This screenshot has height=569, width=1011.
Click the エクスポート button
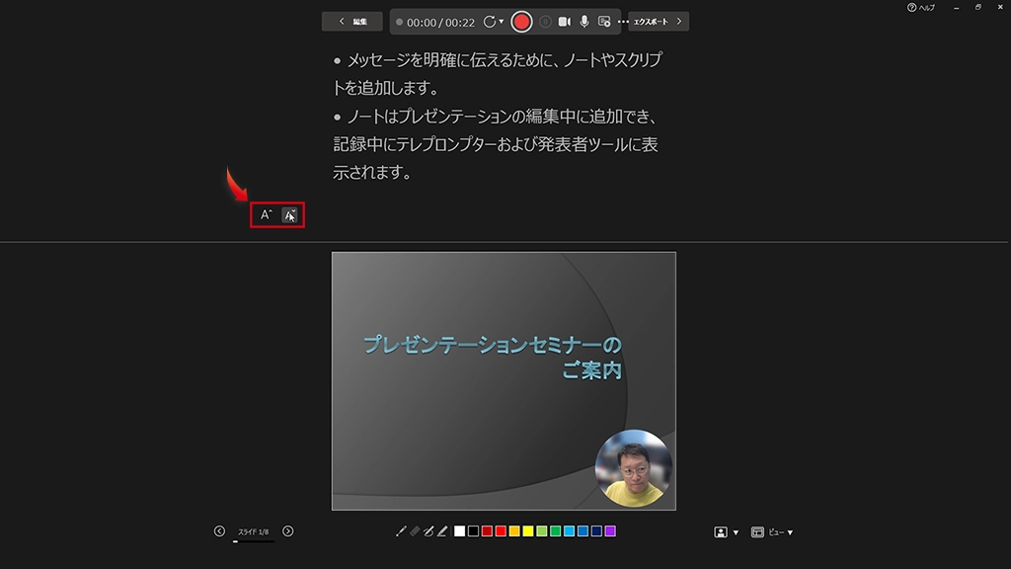pyautogui.click(x=659, y=22)
